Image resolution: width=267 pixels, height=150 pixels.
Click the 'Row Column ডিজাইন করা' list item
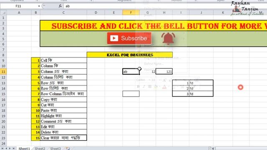pyautogui.click(x=63, y=94)
